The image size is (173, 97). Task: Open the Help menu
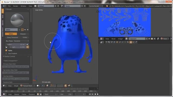(30, 6)
